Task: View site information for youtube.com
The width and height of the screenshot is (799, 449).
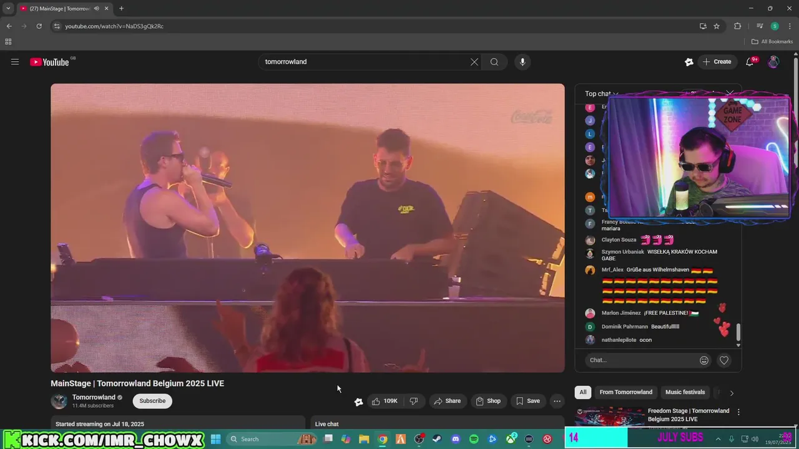Action: pos(56,26)
